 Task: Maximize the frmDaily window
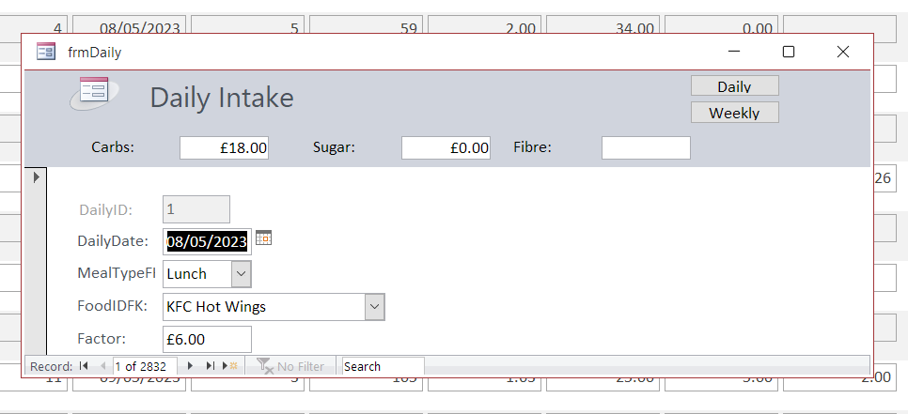789,52
